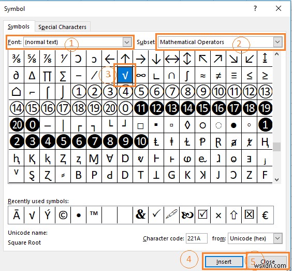Click the Insert button

(x=224, y=262)
